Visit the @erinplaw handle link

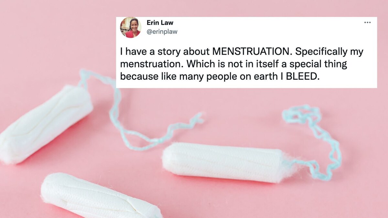(x=162, y=32)
